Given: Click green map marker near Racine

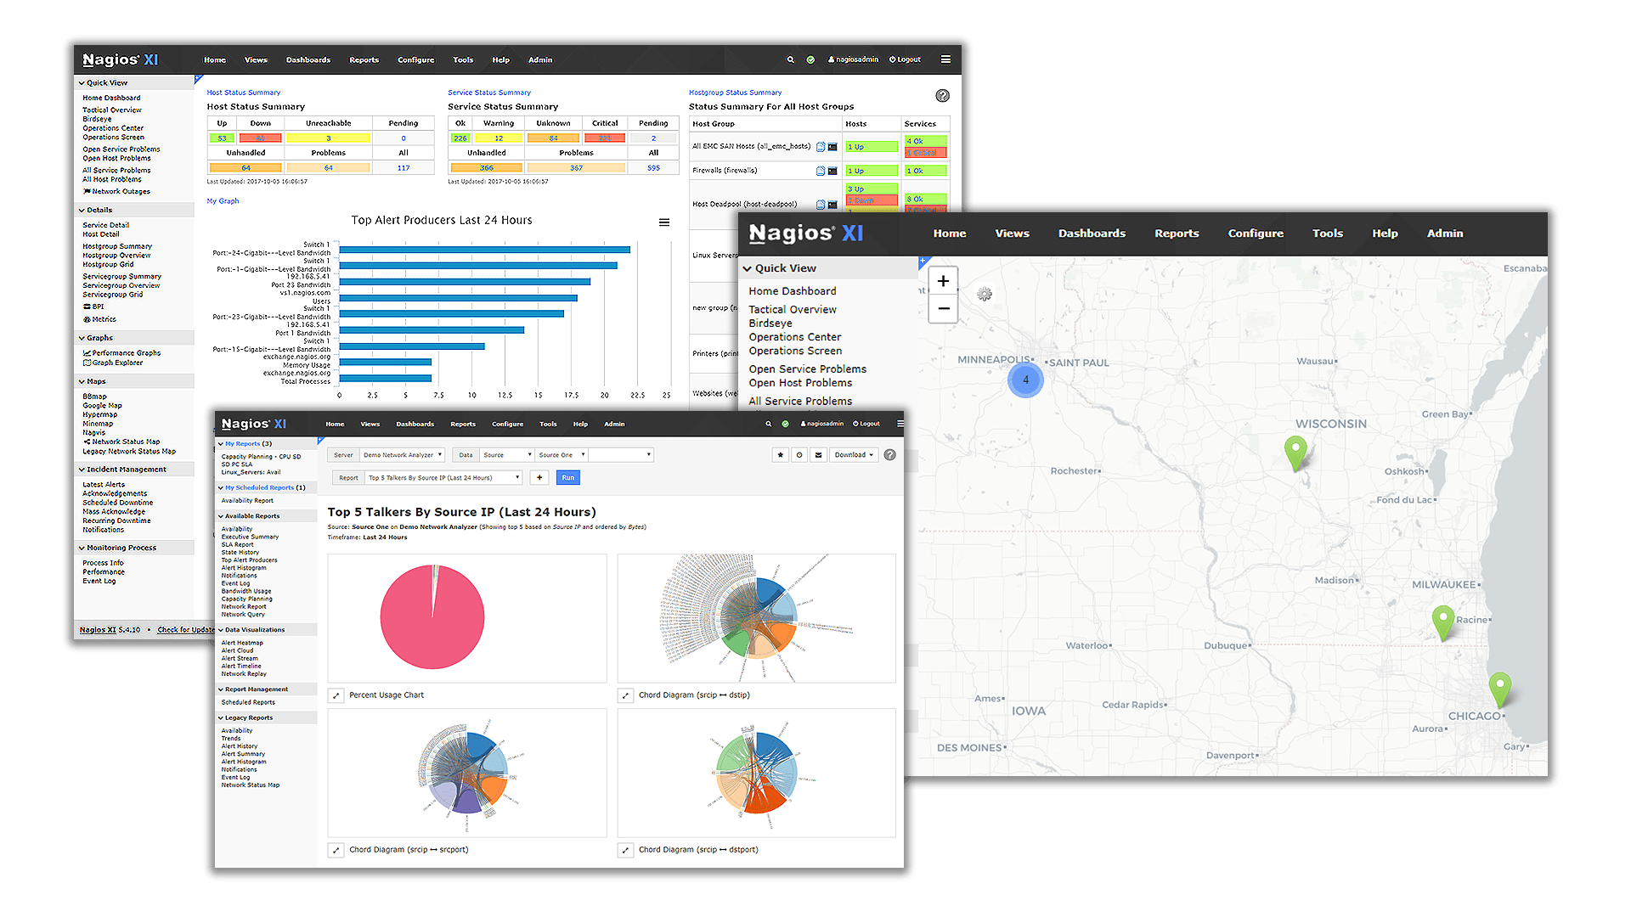Looking at the screenshot, I should point(1442,622).
